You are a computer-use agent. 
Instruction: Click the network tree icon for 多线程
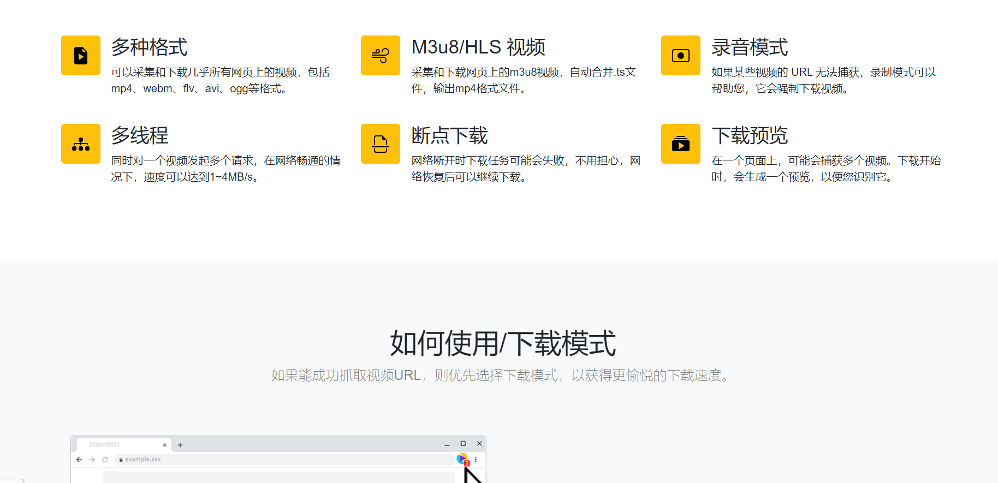click(x=81, y=144)
